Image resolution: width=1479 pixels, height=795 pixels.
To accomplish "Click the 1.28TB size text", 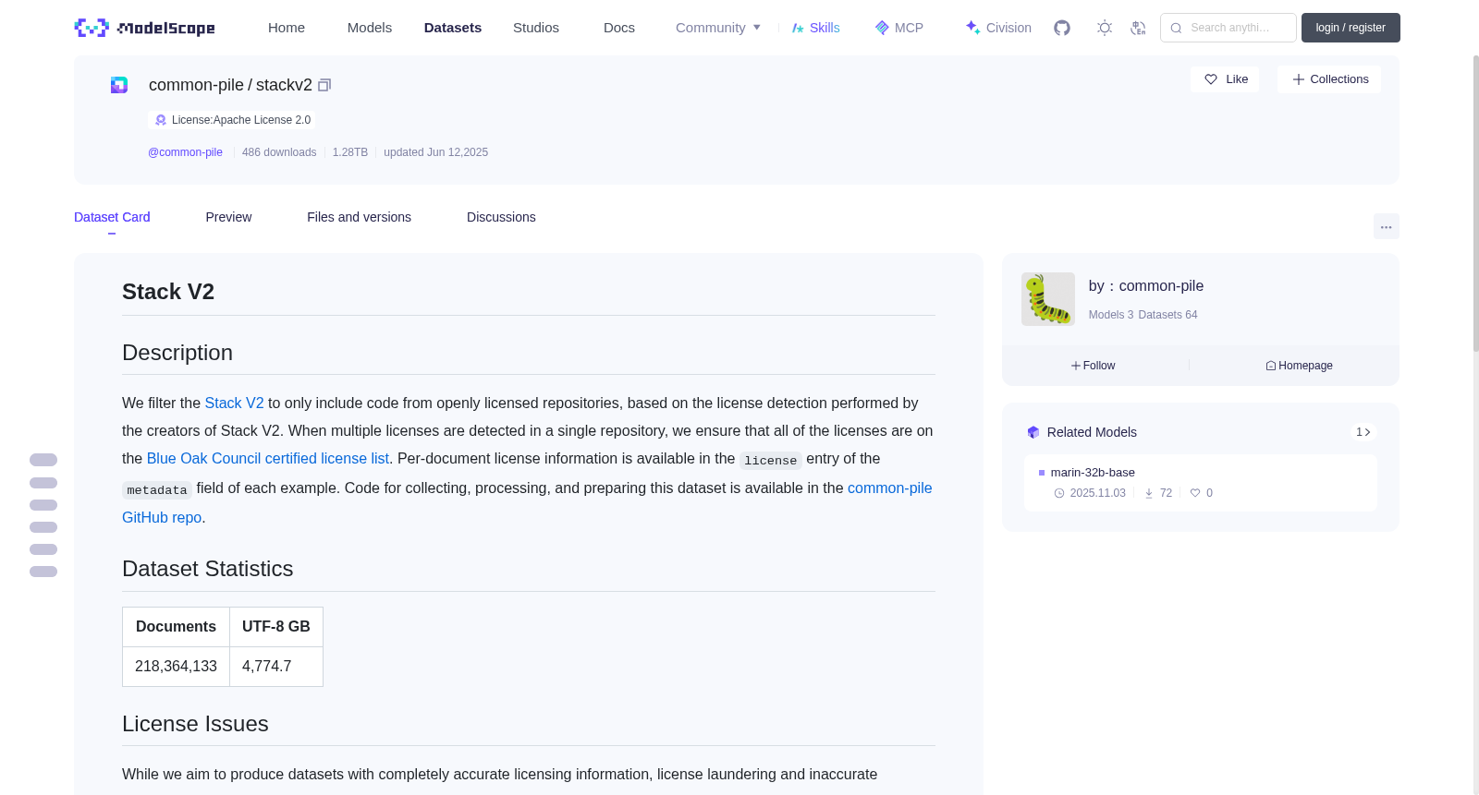I will [x=350, y=152].
